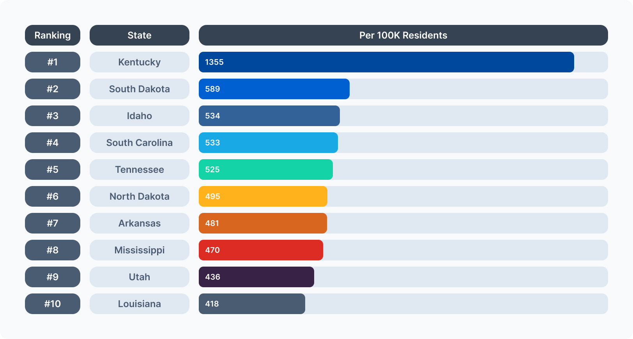
Task: Select the Kentucky state label
Action: tap(139, 62)
